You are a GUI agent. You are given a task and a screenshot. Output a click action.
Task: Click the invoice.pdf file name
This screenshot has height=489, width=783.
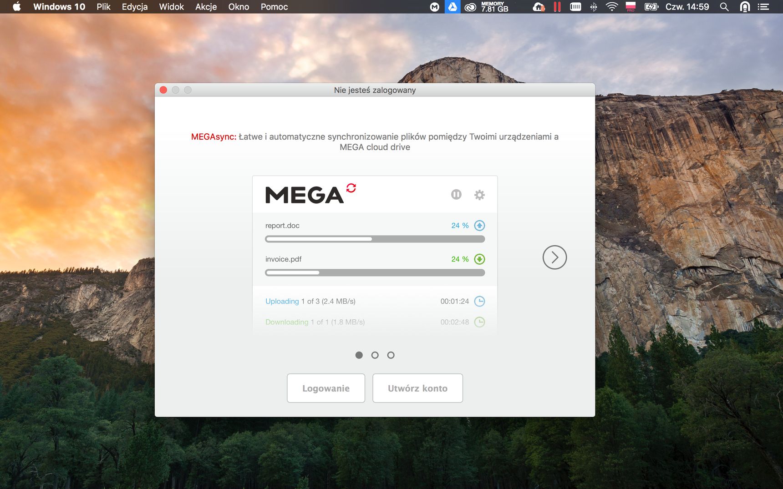point(283,259)
